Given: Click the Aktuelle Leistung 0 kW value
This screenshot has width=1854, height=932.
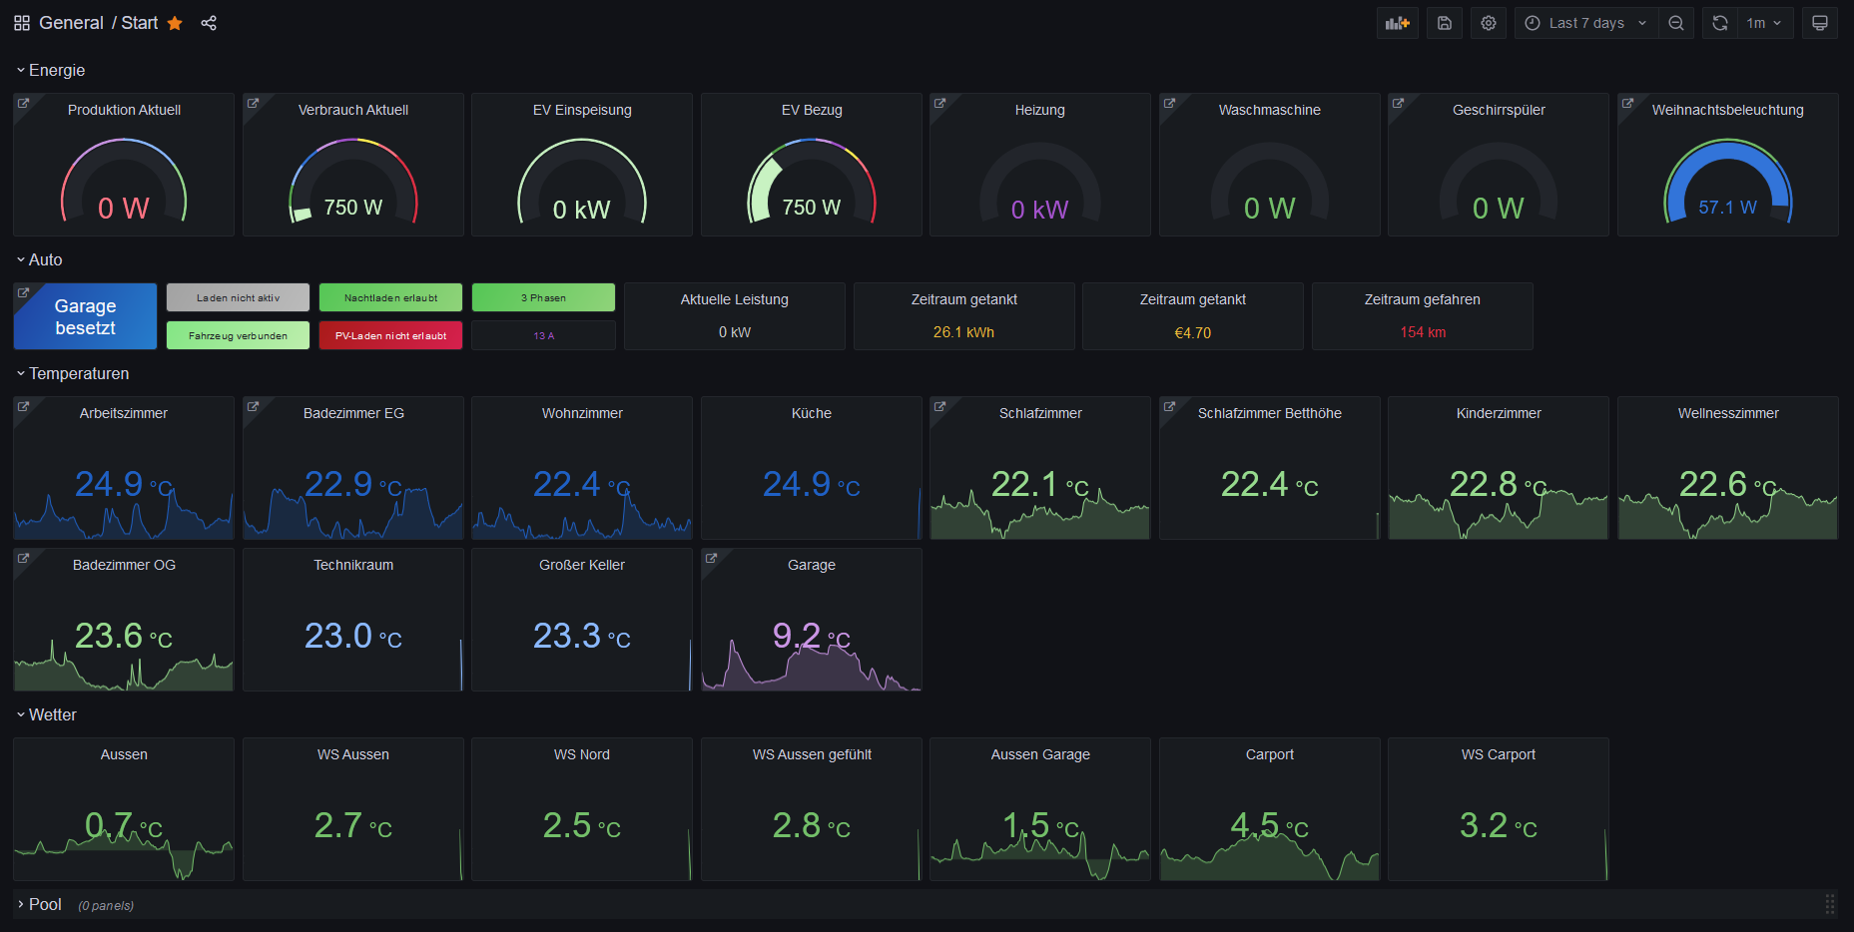Looking at the screenshot, I should (735, 332).
